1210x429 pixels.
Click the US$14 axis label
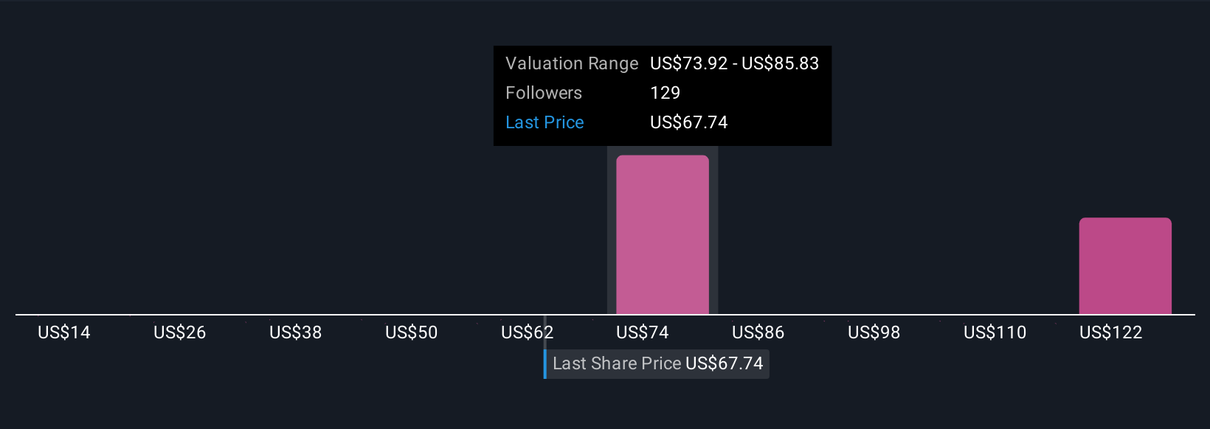(64, 332)
